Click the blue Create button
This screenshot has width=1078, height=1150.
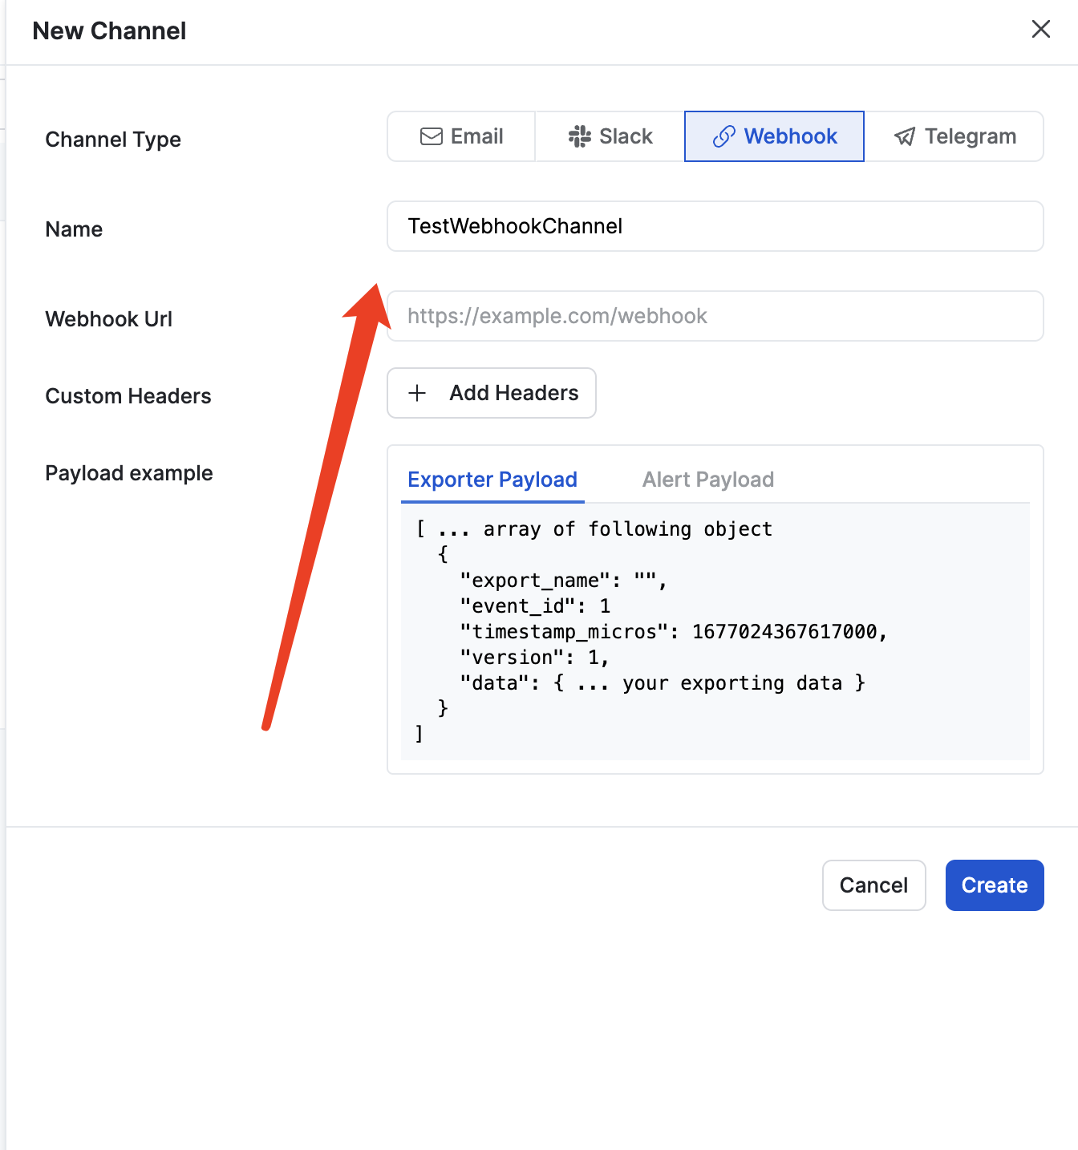(994, 885)
